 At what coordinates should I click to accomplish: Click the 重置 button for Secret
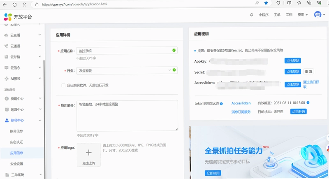(x=308, y=72)
